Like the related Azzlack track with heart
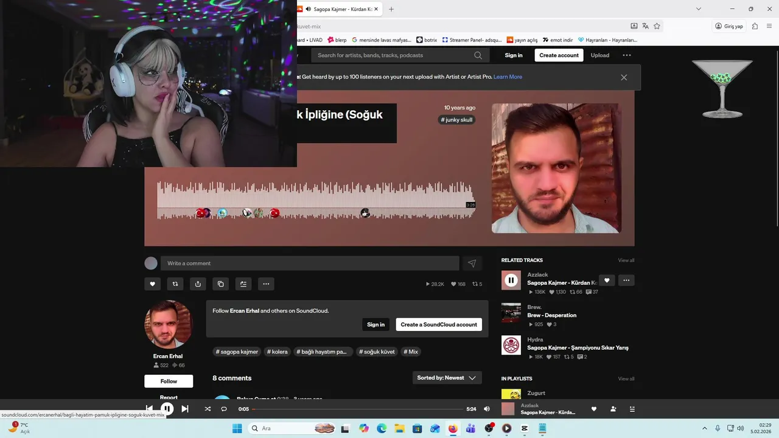 [607, 280]
